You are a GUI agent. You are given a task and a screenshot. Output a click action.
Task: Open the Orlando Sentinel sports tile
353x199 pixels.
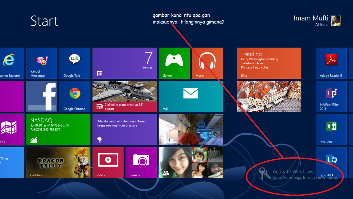pyautogui.click(x=125, y=130)
